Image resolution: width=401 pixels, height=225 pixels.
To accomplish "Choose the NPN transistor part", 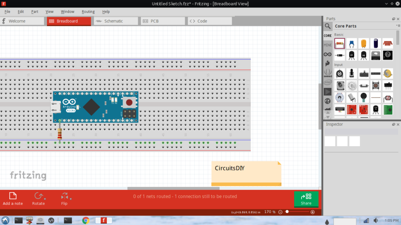I will click(363, 55).
